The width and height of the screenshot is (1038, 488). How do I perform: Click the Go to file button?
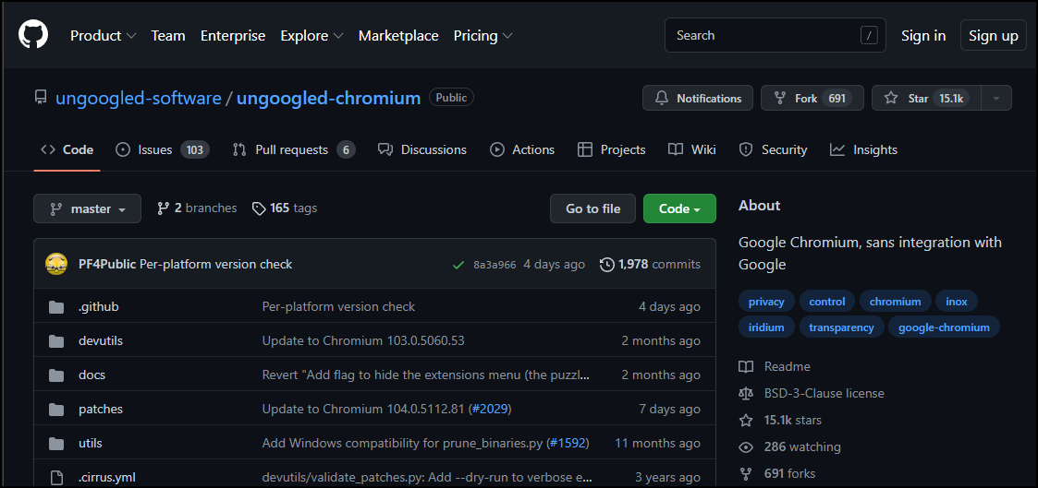click(593, 208)
